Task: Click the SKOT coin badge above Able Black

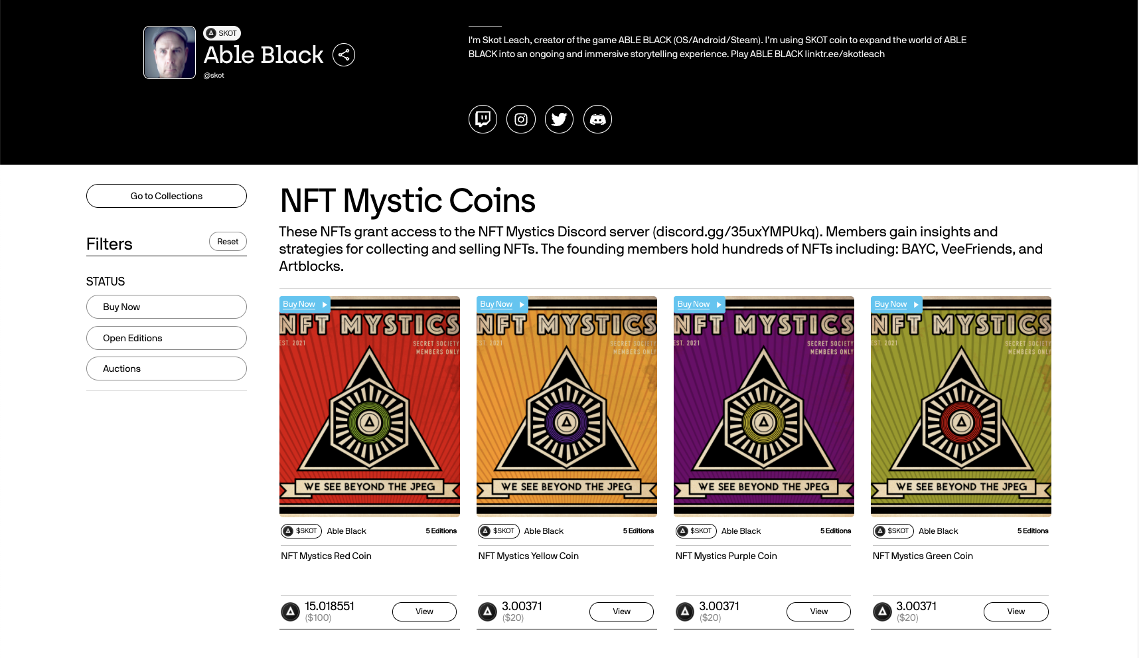Action: pyautogui.click(x=222, y=33)
